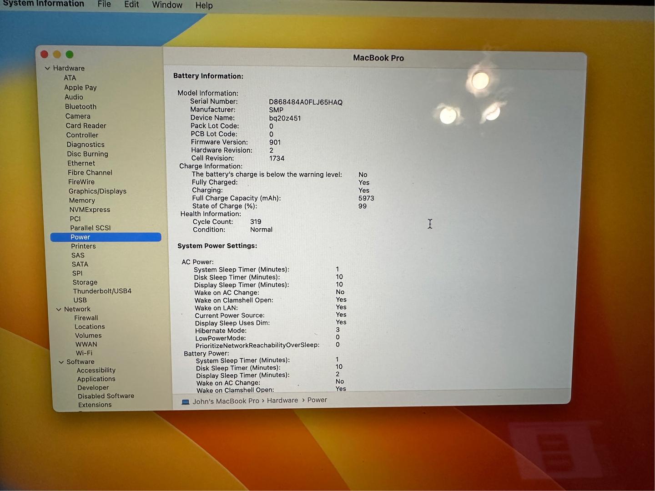Select Diagnostics in the sidebar

pos(86,145)
